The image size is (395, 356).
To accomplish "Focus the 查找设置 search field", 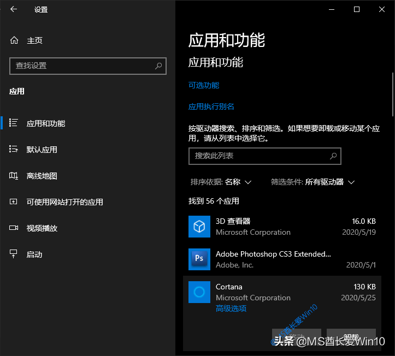I will click(88, 66).
